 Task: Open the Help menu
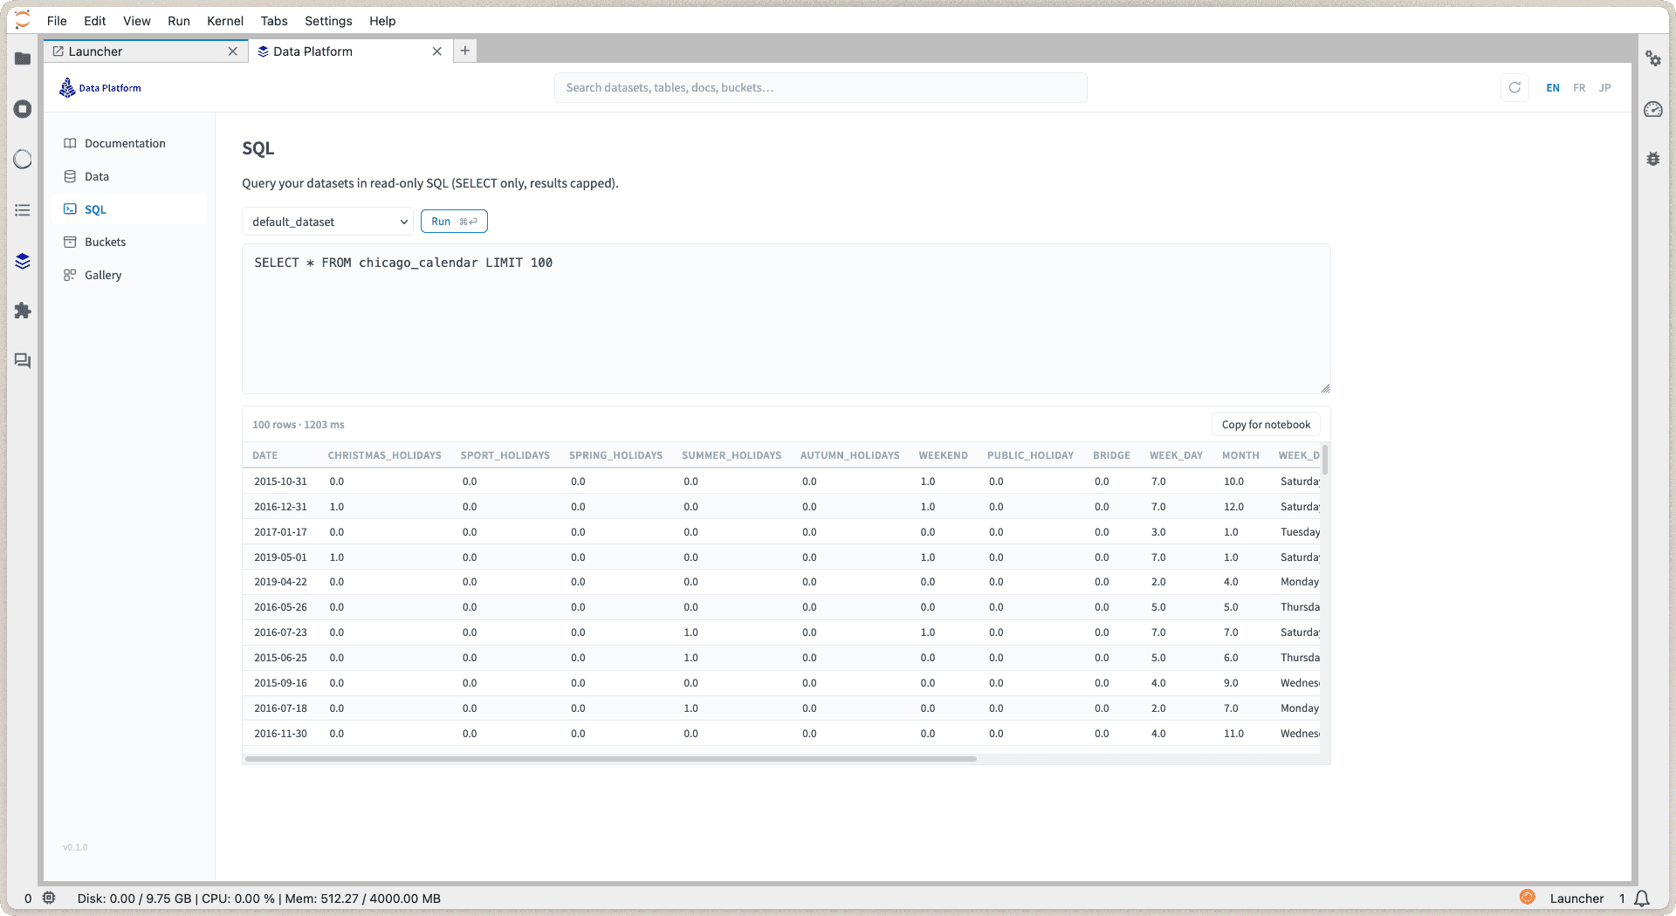pyautogui.click(x=382, y=21)
